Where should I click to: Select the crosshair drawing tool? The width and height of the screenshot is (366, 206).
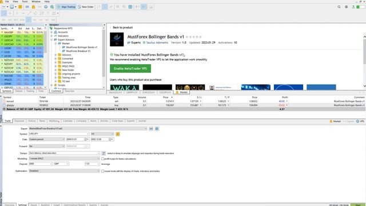click(10, 13)
